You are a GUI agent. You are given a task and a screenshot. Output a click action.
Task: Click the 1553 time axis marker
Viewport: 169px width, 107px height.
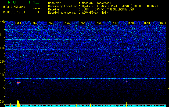50,23
